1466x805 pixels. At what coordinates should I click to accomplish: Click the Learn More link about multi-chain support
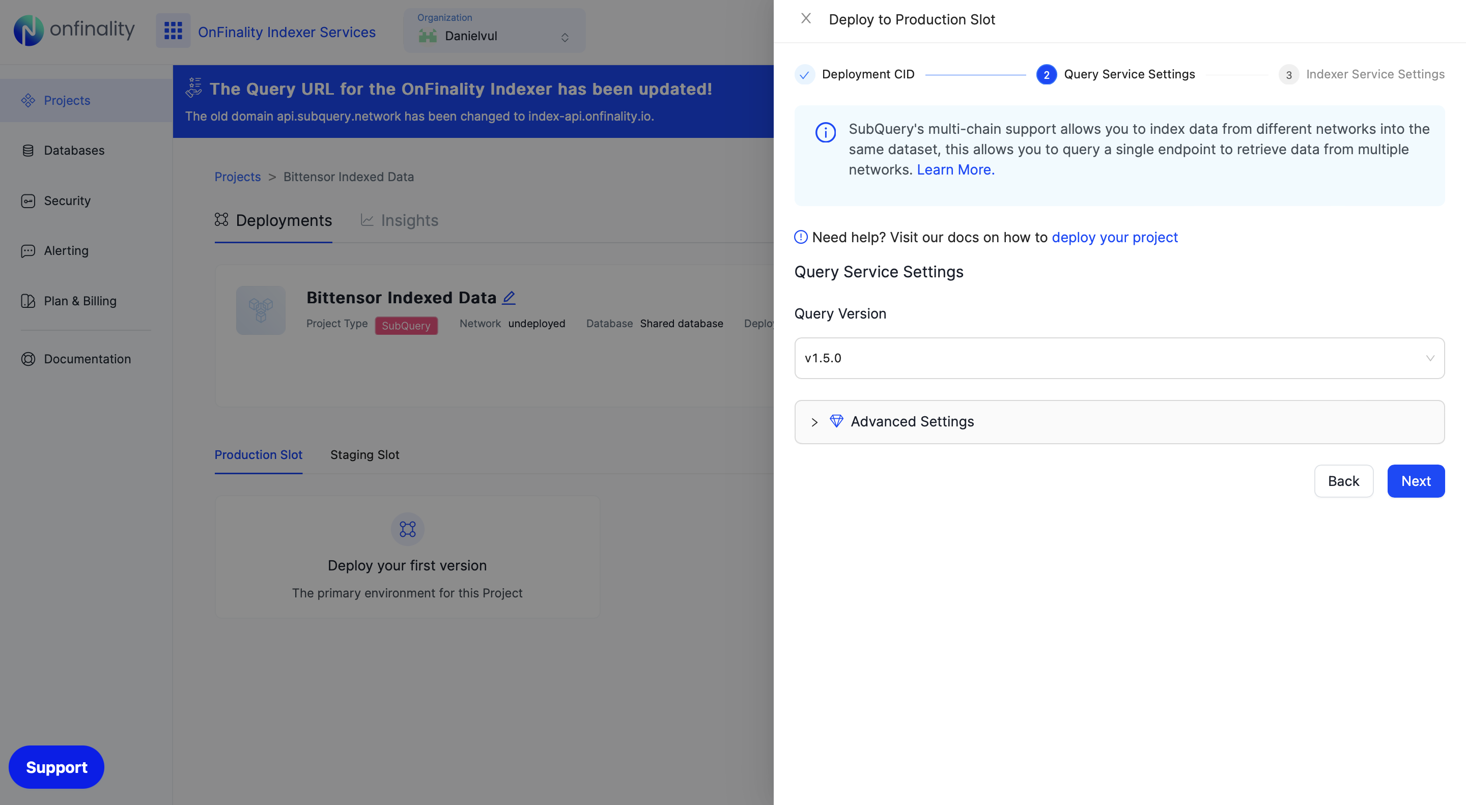click(x=955, y=169)
